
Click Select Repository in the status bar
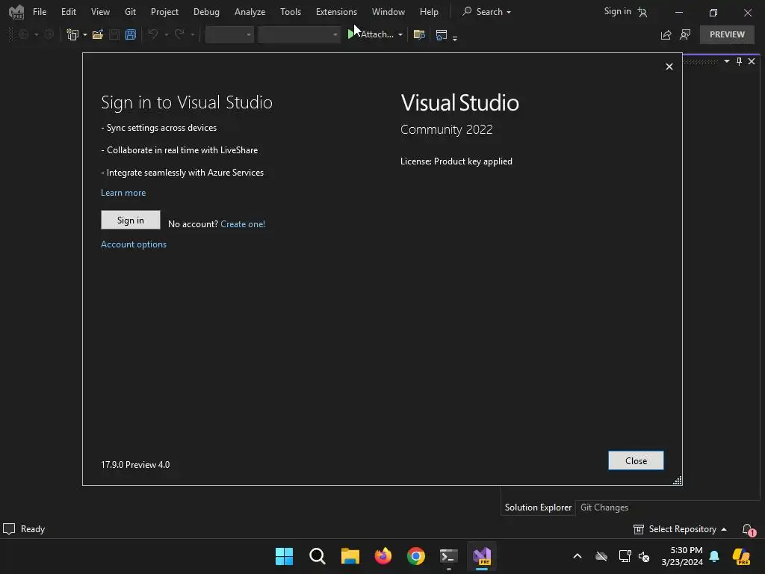[x=680, y=530]
